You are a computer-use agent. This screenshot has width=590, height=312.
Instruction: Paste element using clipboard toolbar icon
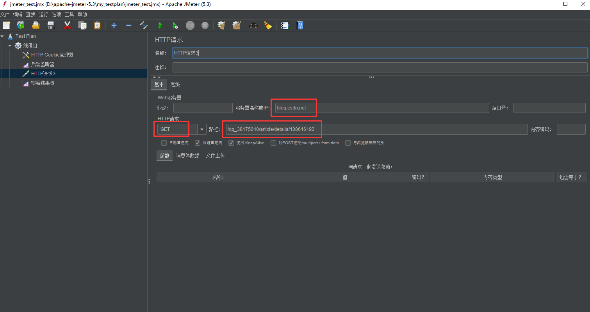pyautogui.click(x=97, y=25)
